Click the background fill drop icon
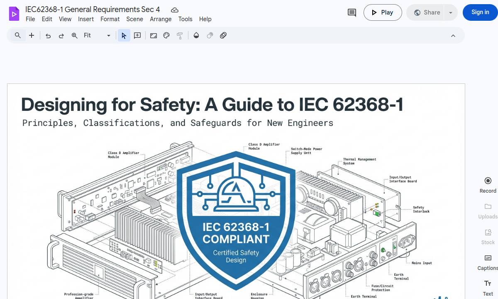This screenshot has height=299, width=498. (196, 36)
